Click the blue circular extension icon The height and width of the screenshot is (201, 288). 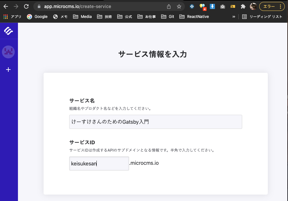[x=192, y=6]
